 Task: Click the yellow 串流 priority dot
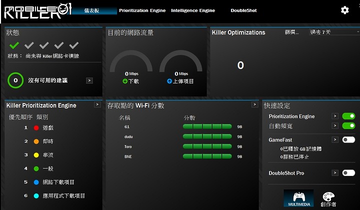[36, 155]
